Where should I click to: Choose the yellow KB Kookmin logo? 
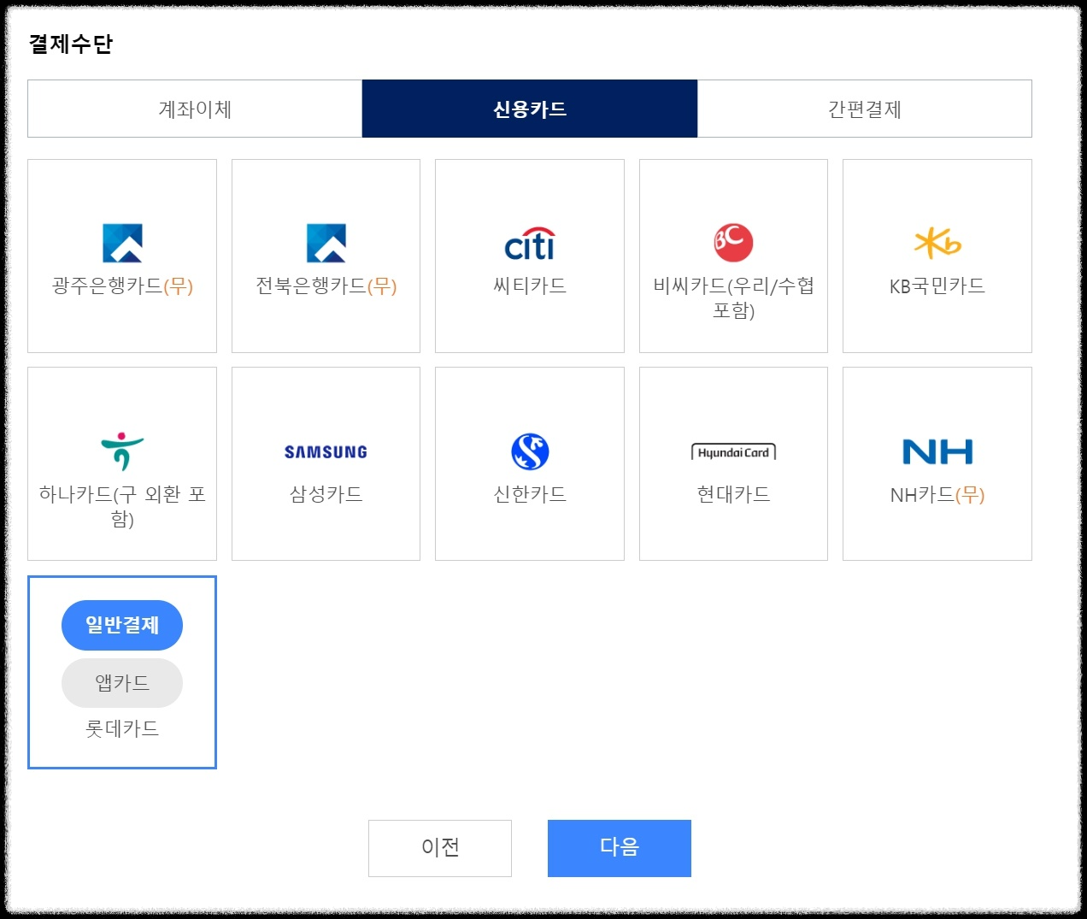[x=937, y=243]
